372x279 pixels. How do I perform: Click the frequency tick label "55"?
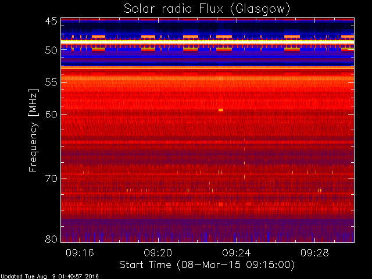point(51,83)
